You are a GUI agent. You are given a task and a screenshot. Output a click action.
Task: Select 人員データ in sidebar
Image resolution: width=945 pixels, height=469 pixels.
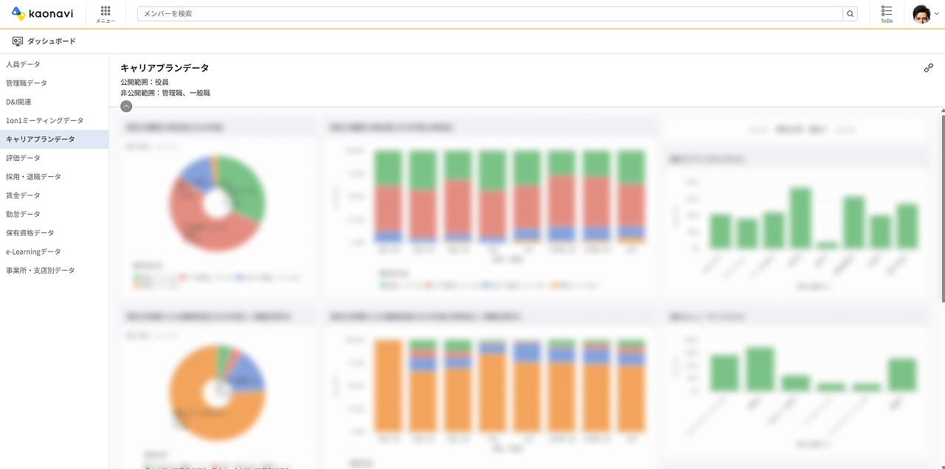(x=24, y=64)
